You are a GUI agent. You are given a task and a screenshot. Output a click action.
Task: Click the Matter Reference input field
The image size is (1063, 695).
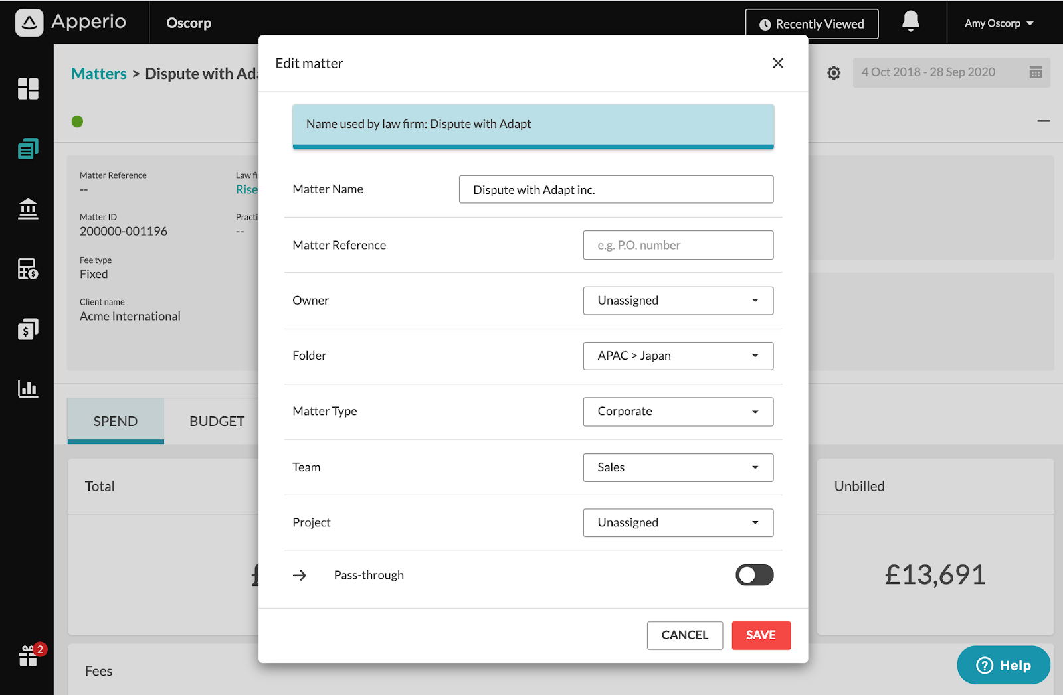pos(678,245)
